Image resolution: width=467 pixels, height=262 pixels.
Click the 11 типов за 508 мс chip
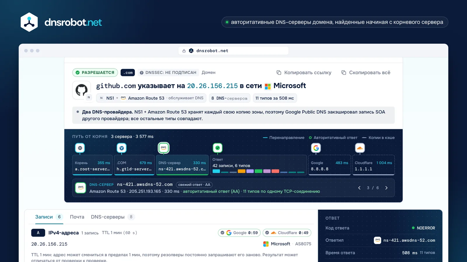[275, 98]
